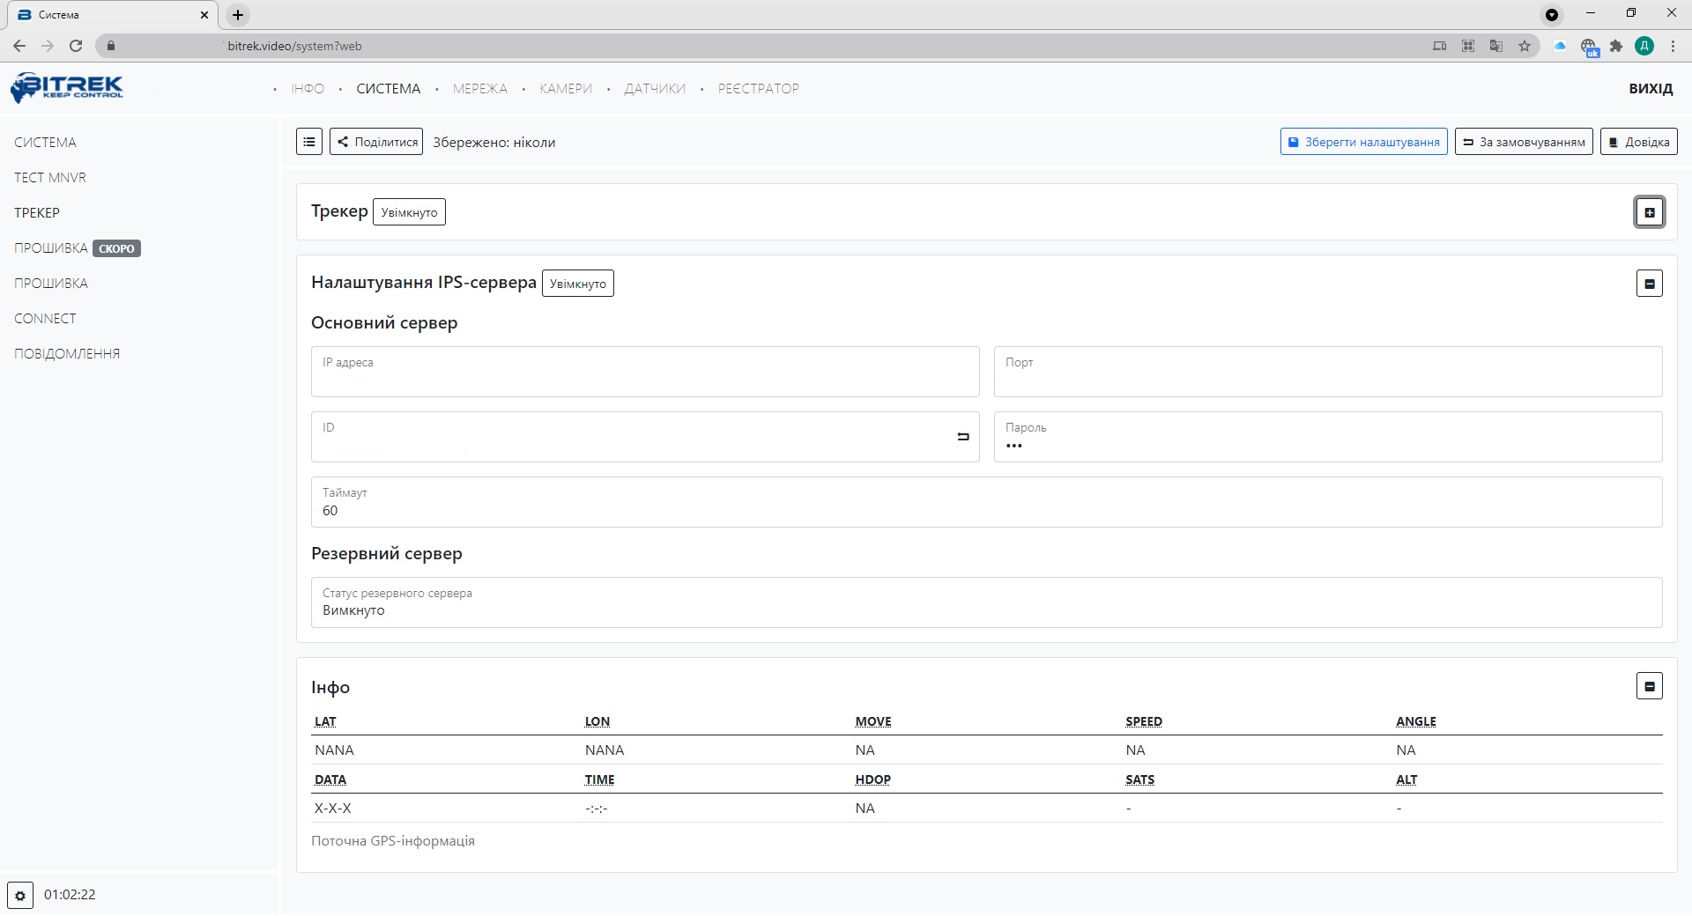Image resolution: width=1692 pixels, height=916 pixels.
Task: Open Статус резервного сервера dropdown
Action: (x=986, y=602)
